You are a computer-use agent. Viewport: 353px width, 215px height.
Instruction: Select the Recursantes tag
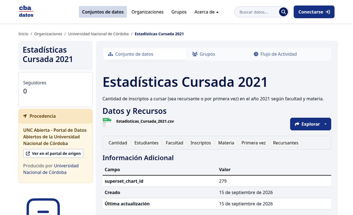tap(286, 143)
